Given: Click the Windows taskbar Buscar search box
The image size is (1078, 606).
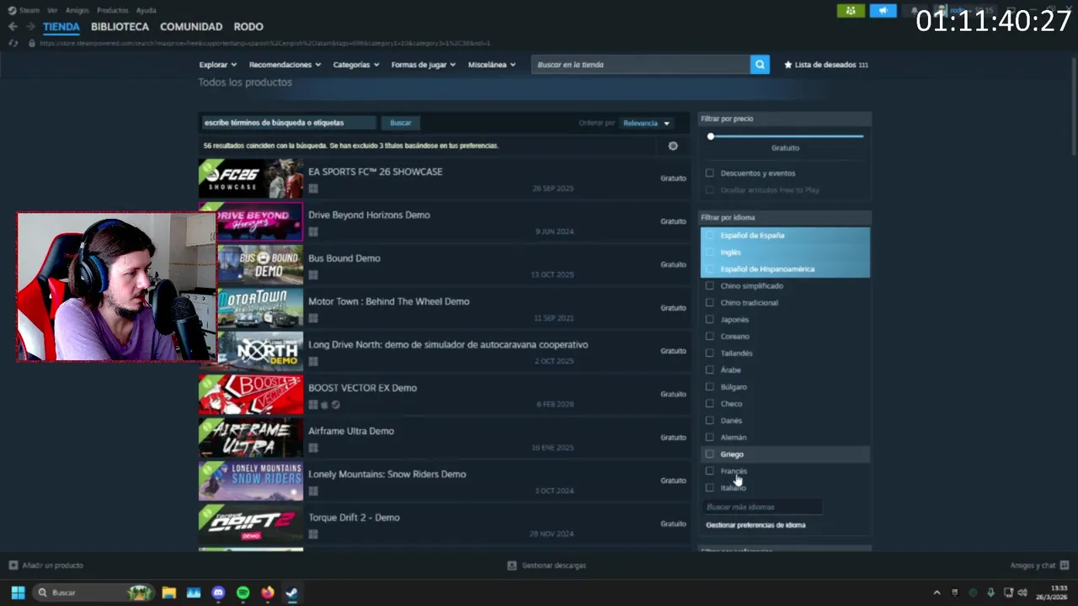Looking at the screenshot, I should coord(93,593).
